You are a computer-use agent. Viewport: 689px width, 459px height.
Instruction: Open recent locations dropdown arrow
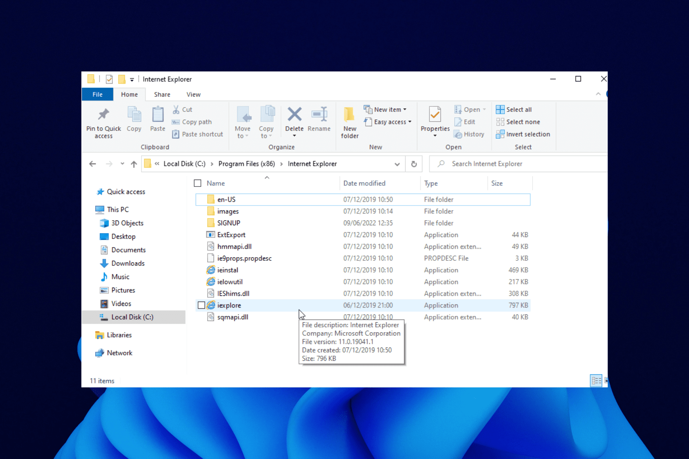click(x=122, y=164)
